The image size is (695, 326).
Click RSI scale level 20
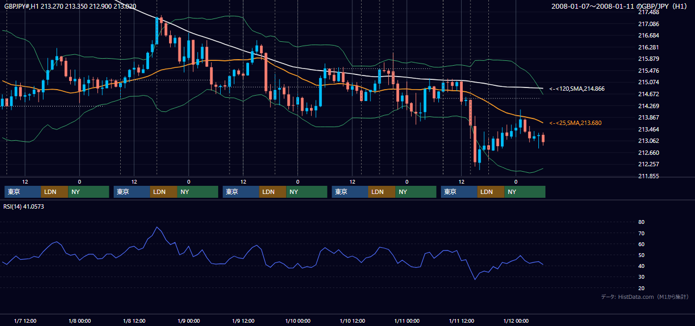(x=641, y=288)
